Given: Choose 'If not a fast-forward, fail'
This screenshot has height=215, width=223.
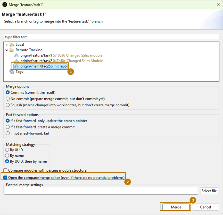Looking at the screenshot, I should (x=7, y=133).
